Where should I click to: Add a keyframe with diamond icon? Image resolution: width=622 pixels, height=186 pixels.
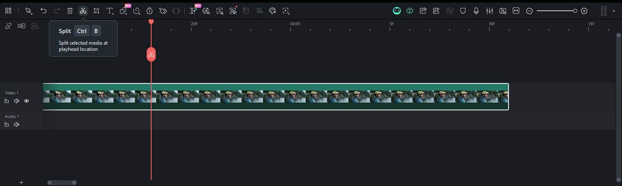click(163, 11)
